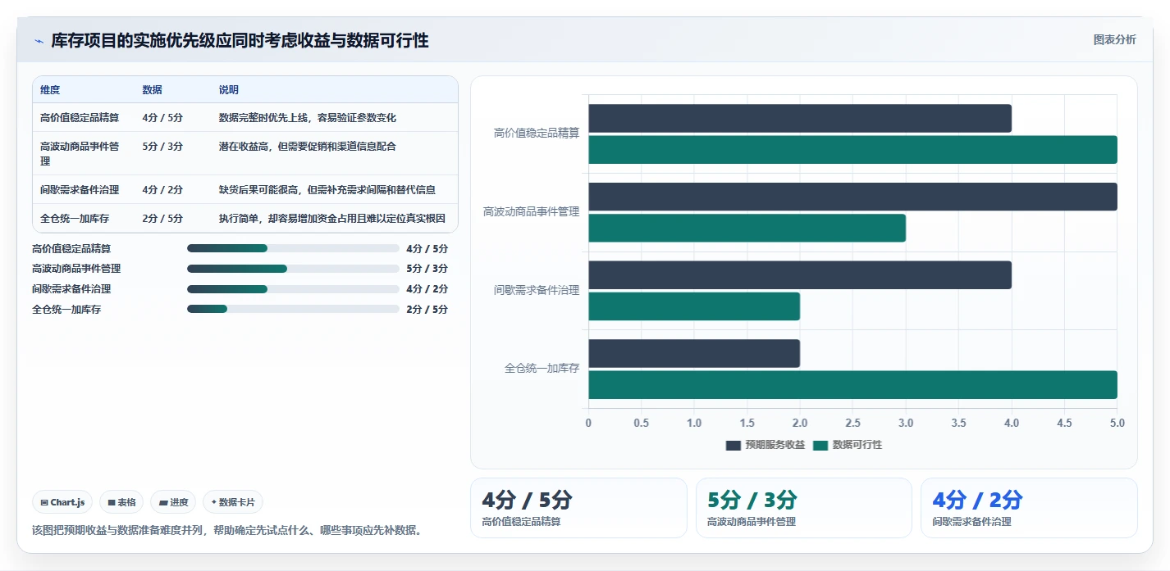This screenshot has height=571, width=1170.
Task: Click the 高价值稳定品精算 green feasibility bar
Action: point(852,150)
